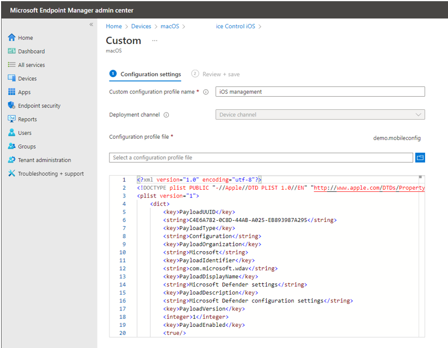Navigate to Home in the breadcrumb
The height and width of the screenshot is (348, 448).
[x=114, y=26]
